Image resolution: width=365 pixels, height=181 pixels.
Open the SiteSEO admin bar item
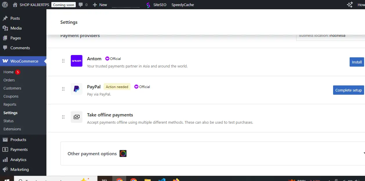(156, 5)
